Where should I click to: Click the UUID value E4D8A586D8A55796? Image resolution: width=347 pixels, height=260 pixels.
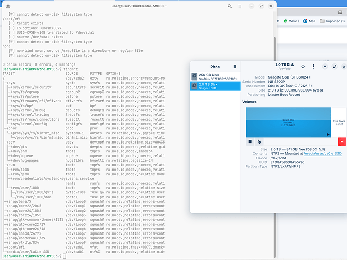tap(287, 162)
